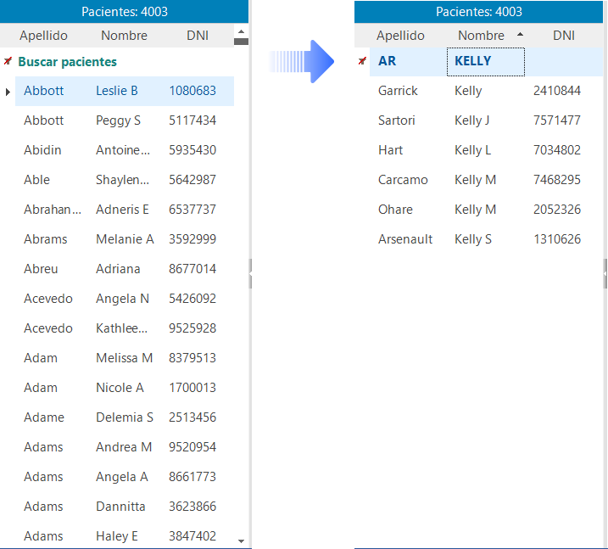
Task: Select patient Adam Melissa M
Action: coord(125,358)
